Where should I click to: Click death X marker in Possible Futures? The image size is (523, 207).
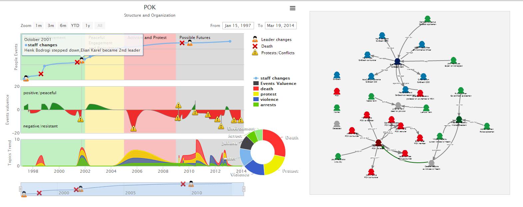182,43
